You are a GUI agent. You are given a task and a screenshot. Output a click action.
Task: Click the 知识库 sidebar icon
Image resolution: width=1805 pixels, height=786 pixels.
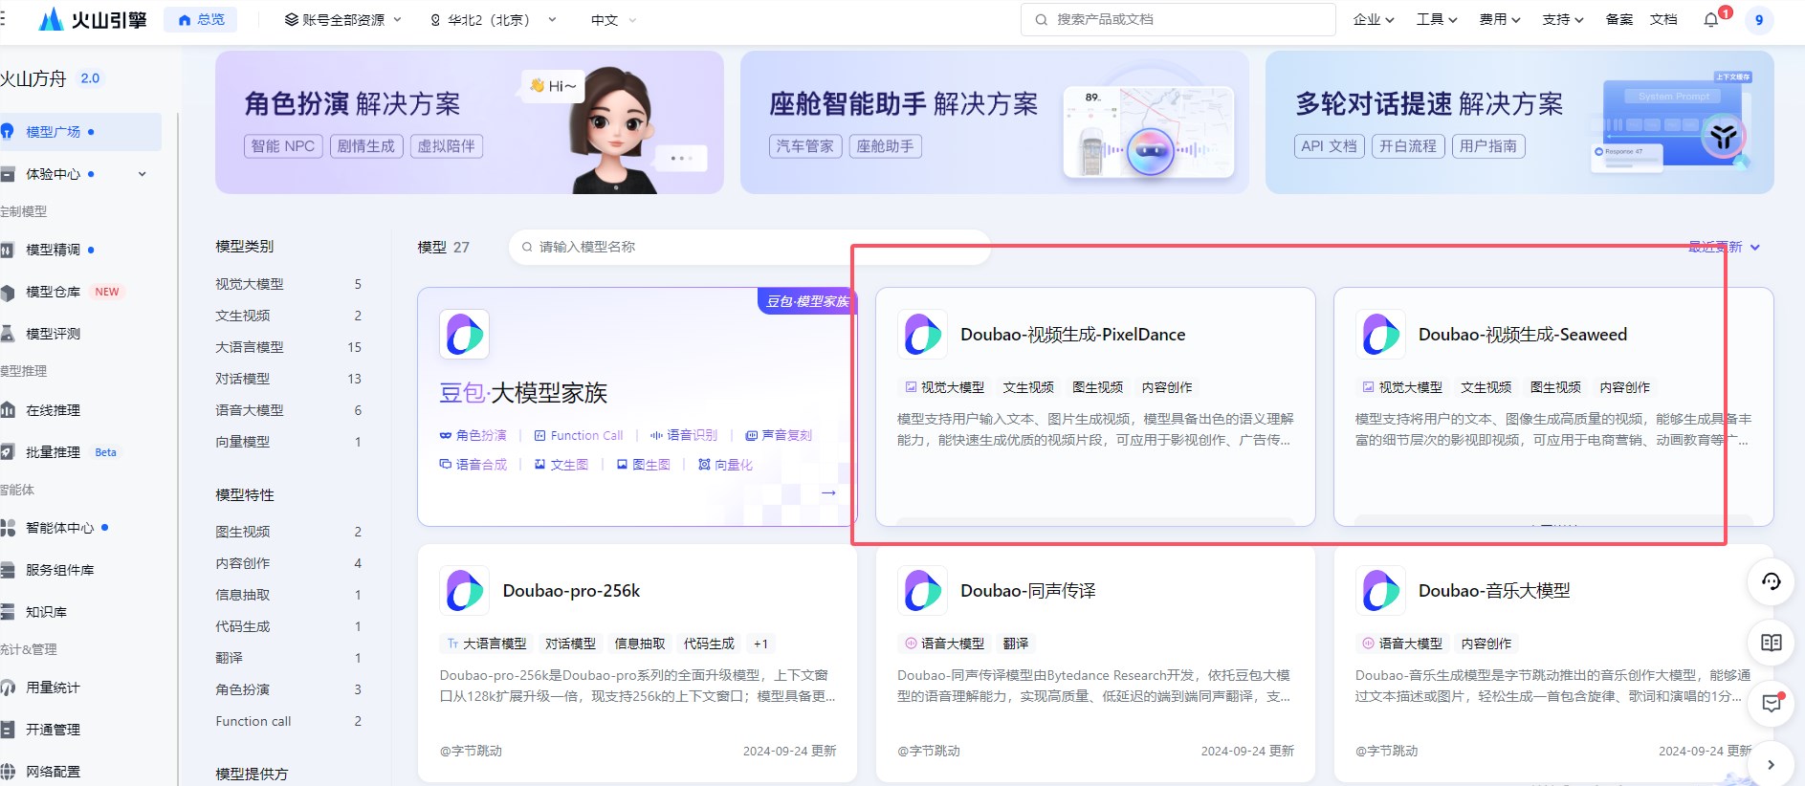point(8,612)
